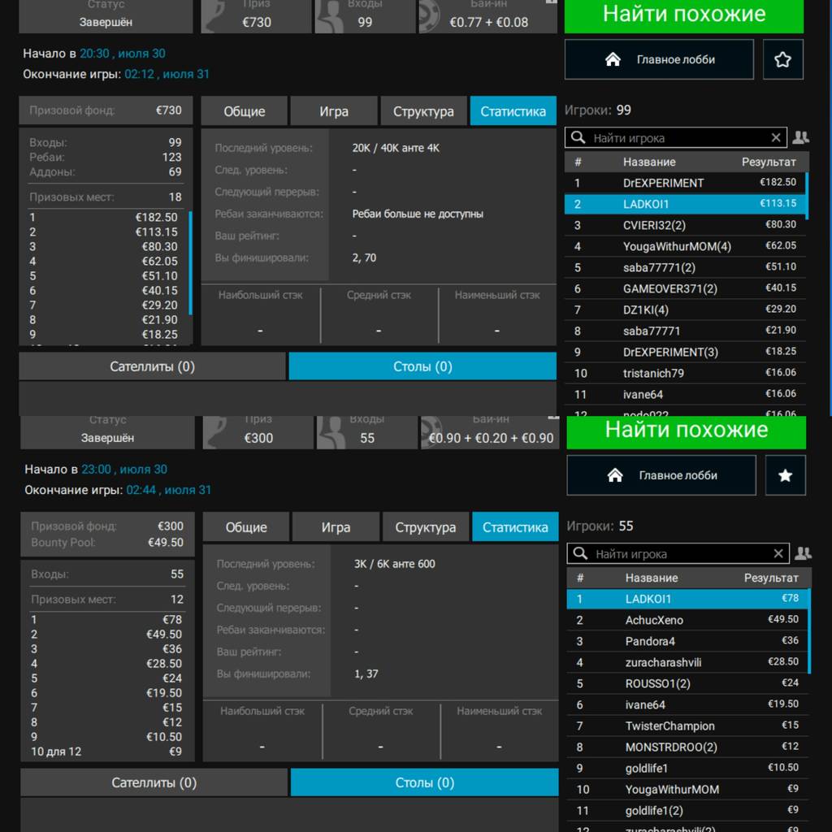Click the prize list scrollbar in the €730 tournament
Viewport: 832px width, 832px height.
[x=190, y=262]
